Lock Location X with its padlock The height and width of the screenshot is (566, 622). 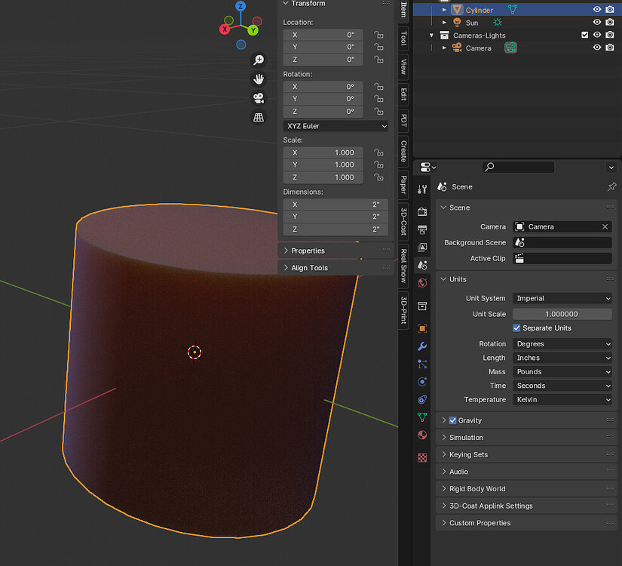tap(378, 35)
